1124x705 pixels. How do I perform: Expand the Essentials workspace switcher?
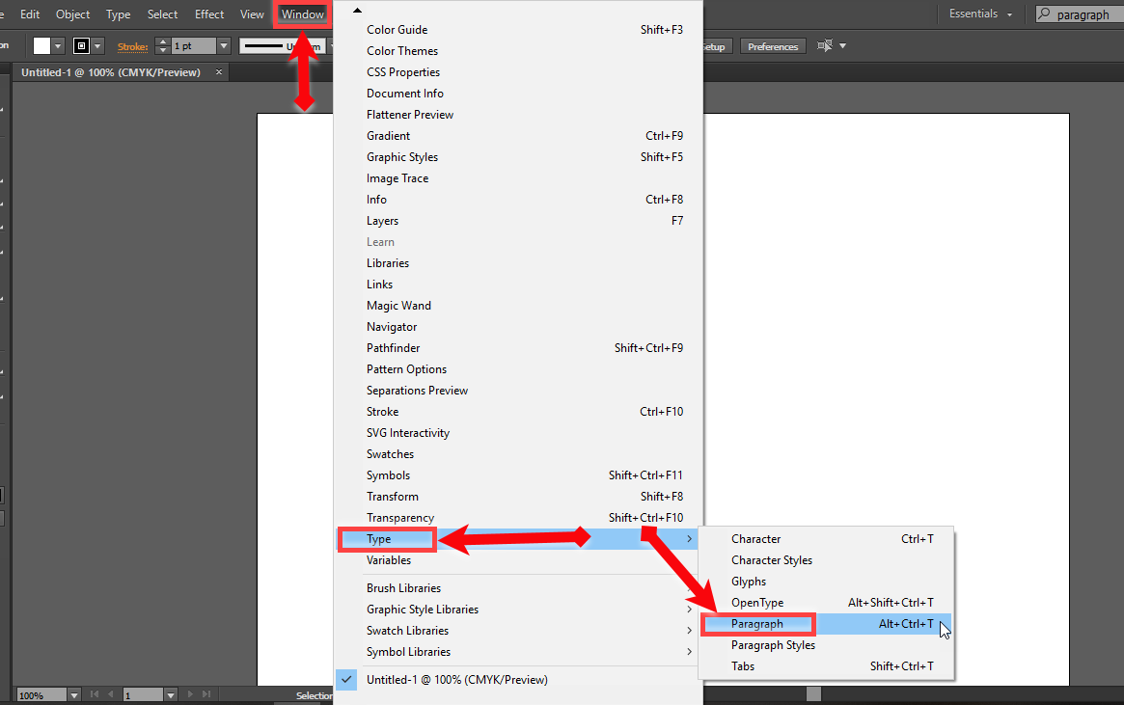(x=980, y=14)
